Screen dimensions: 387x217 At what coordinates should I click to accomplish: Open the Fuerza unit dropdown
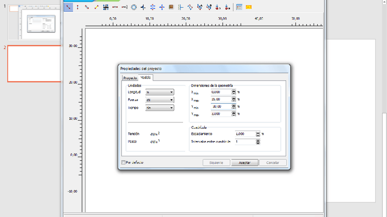tap(159, 100)
